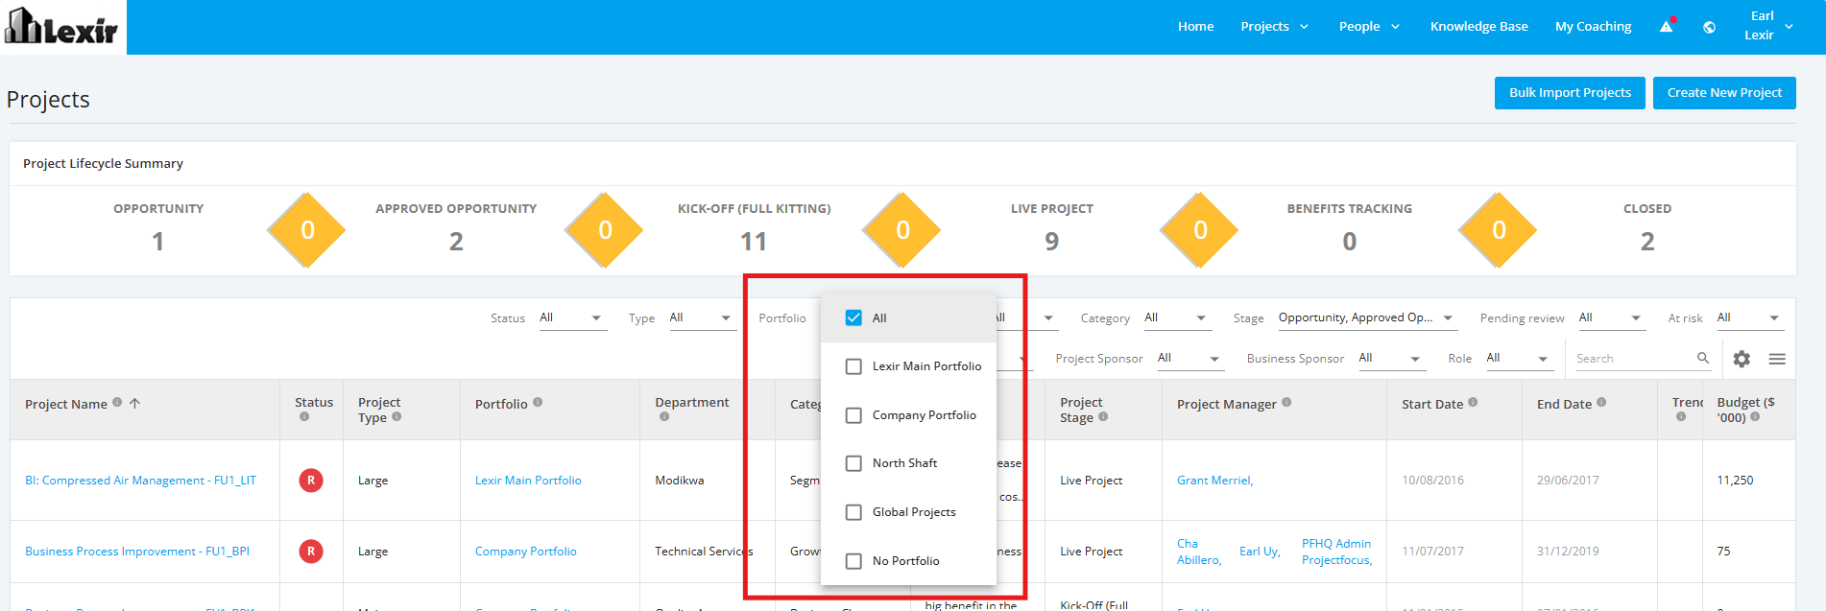Click the info icon beside Project Type
Screen dimensions: 1826x611
click(396, 416)
